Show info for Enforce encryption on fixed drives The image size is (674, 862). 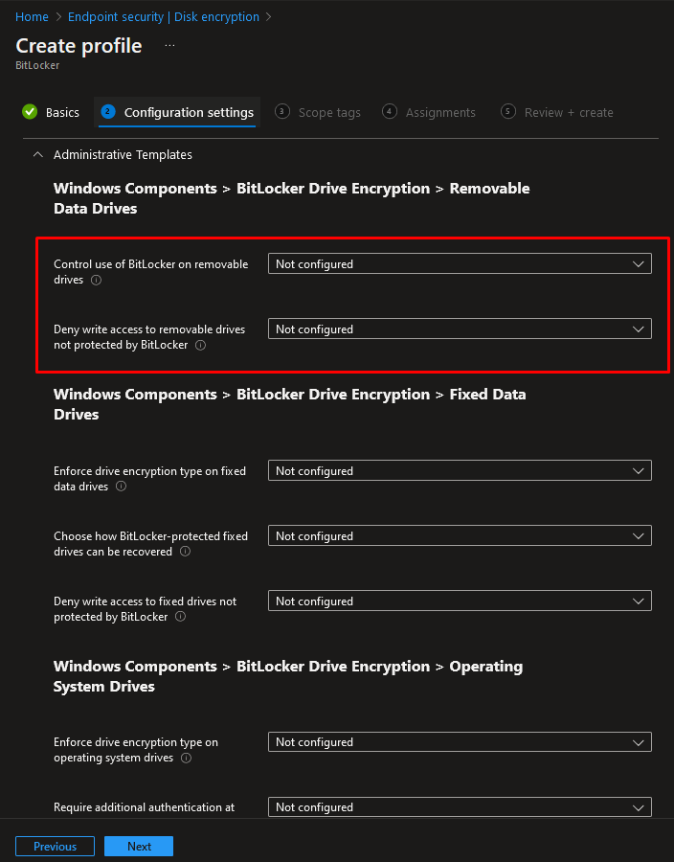pyautogui.click(x=121, y=487)
